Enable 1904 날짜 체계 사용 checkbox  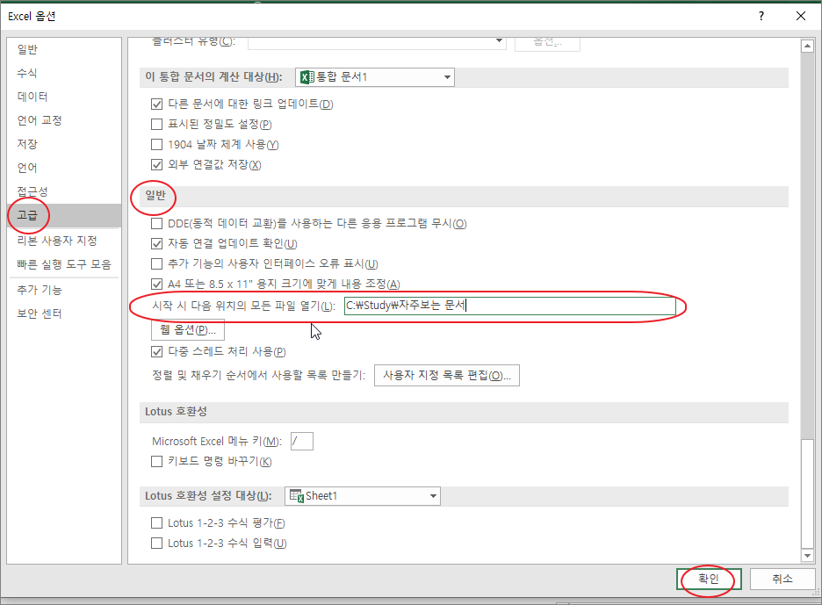tap(156, 144)
